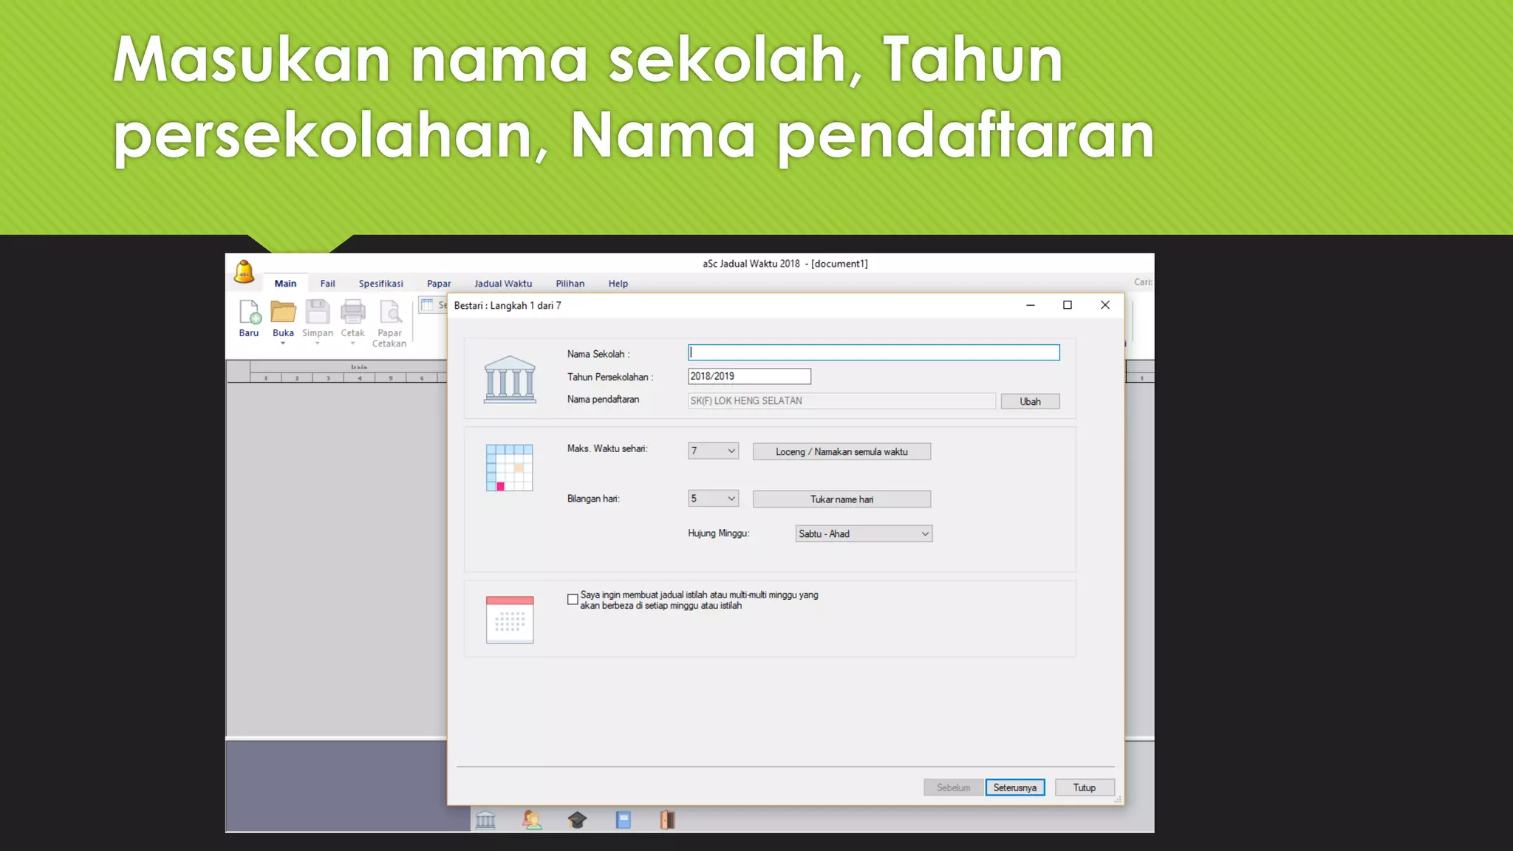Click the Sebelum button
1513x851 pixels.
coord(953,787)
